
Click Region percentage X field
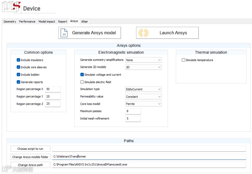[53, 89]
